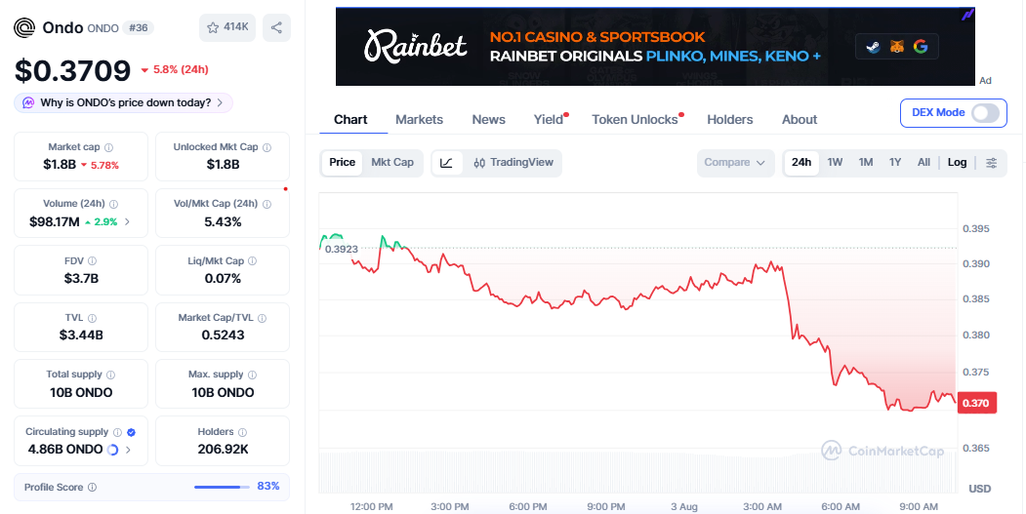Viewport: 1026px width, 514px height.
Task: Click the $3.44B TVL value
Action: click(x=81, y=336)
